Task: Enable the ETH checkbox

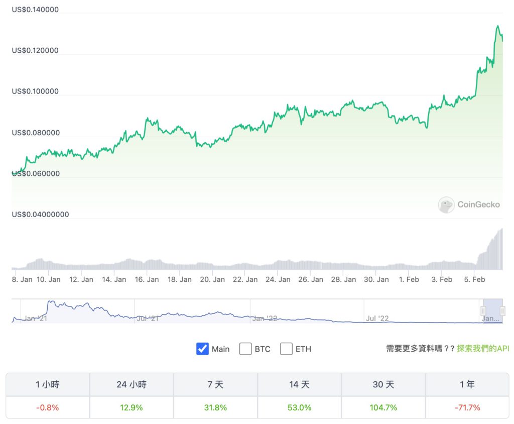Action: click(286, 349)
